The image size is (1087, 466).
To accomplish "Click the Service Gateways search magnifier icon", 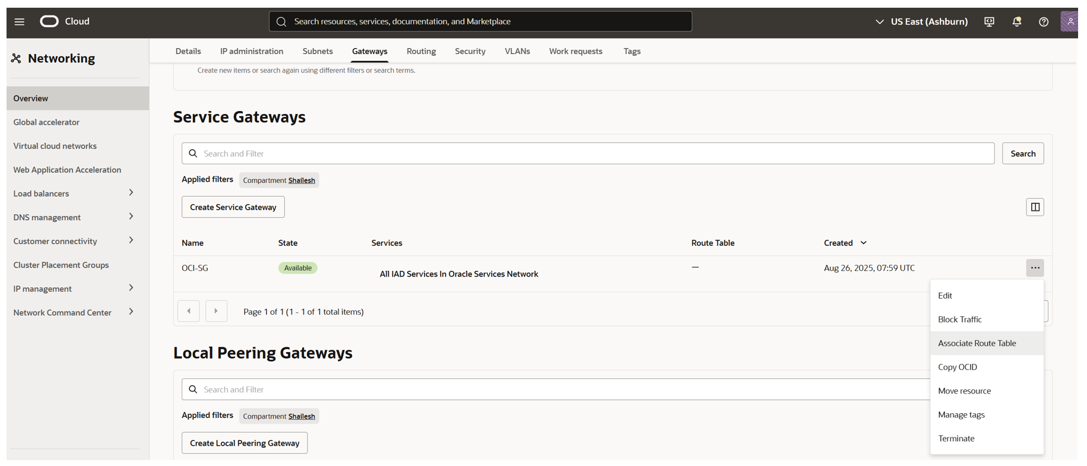I will click(193, 154).
